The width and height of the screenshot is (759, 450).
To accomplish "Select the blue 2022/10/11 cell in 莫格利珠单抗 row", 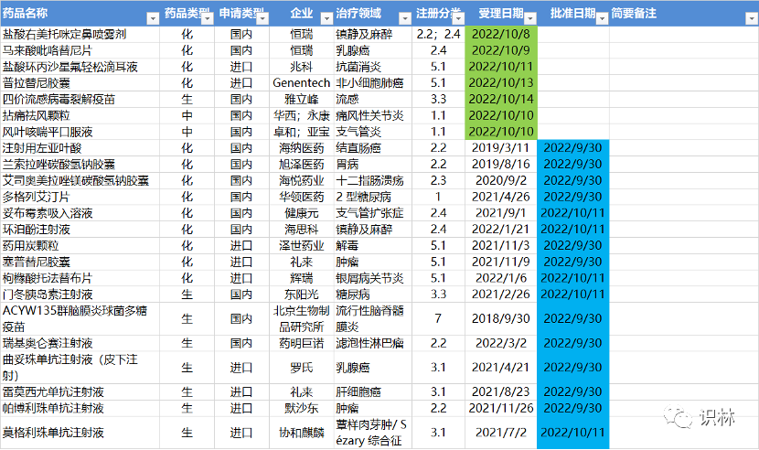I will pos(573,432).
